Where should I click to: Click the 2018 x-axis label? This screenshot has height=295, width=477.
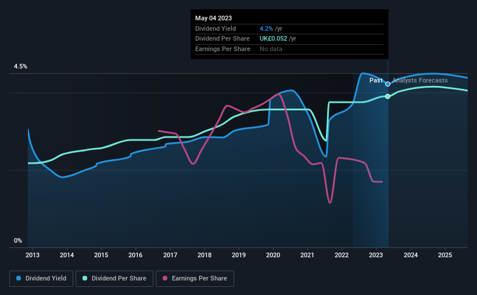tap(205, 255)
